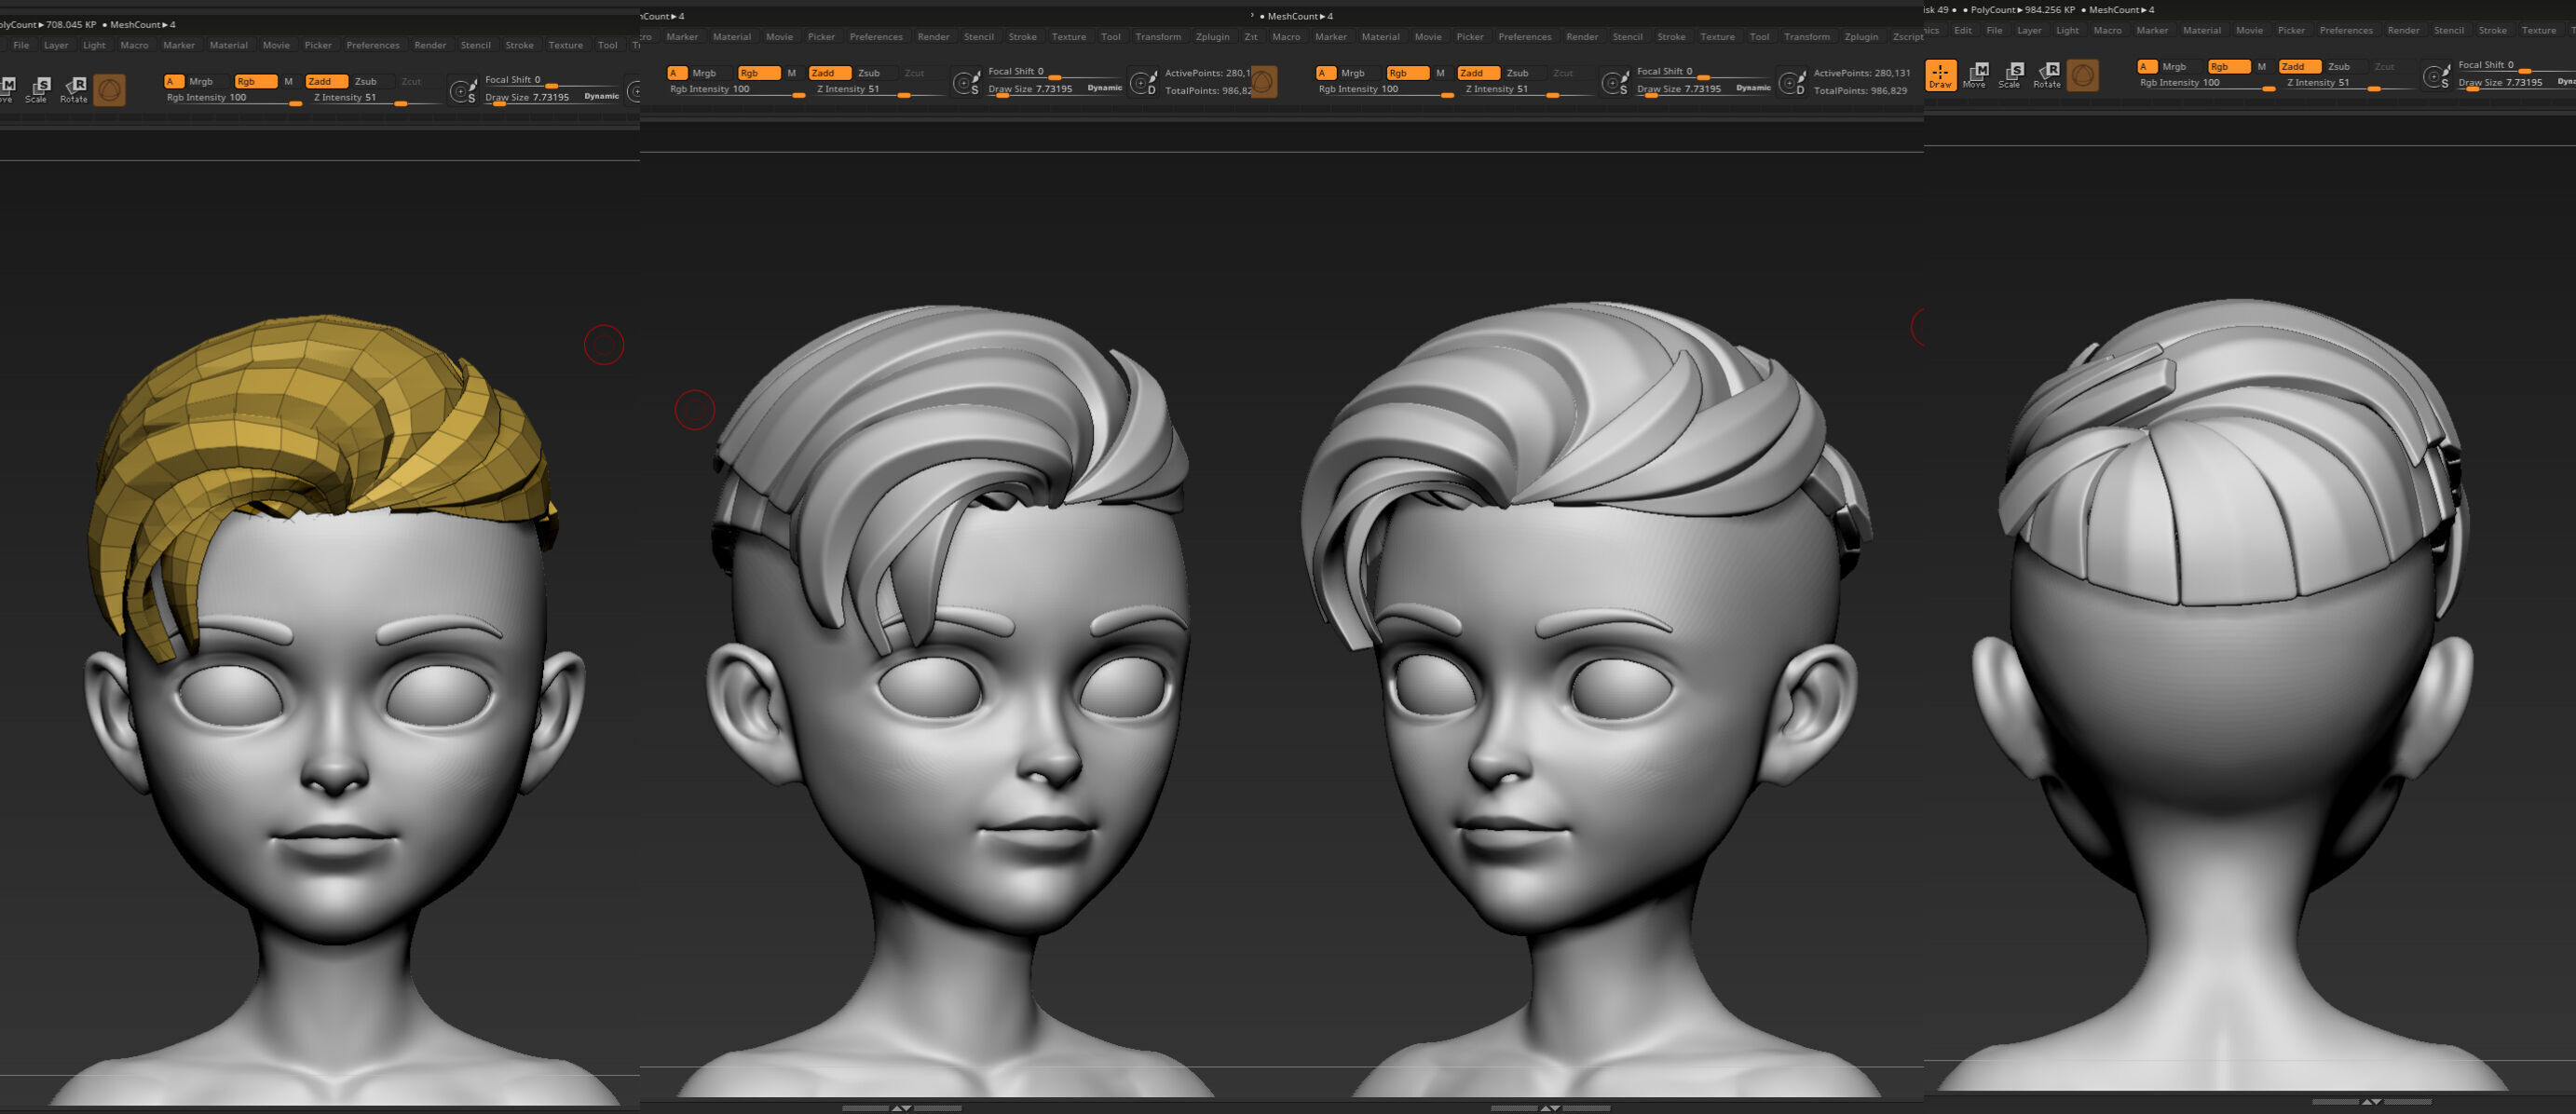This screenshot has height=1114, width=2576.
Task: Select Rotate tool in yellow-hair view
Action: 74,89
